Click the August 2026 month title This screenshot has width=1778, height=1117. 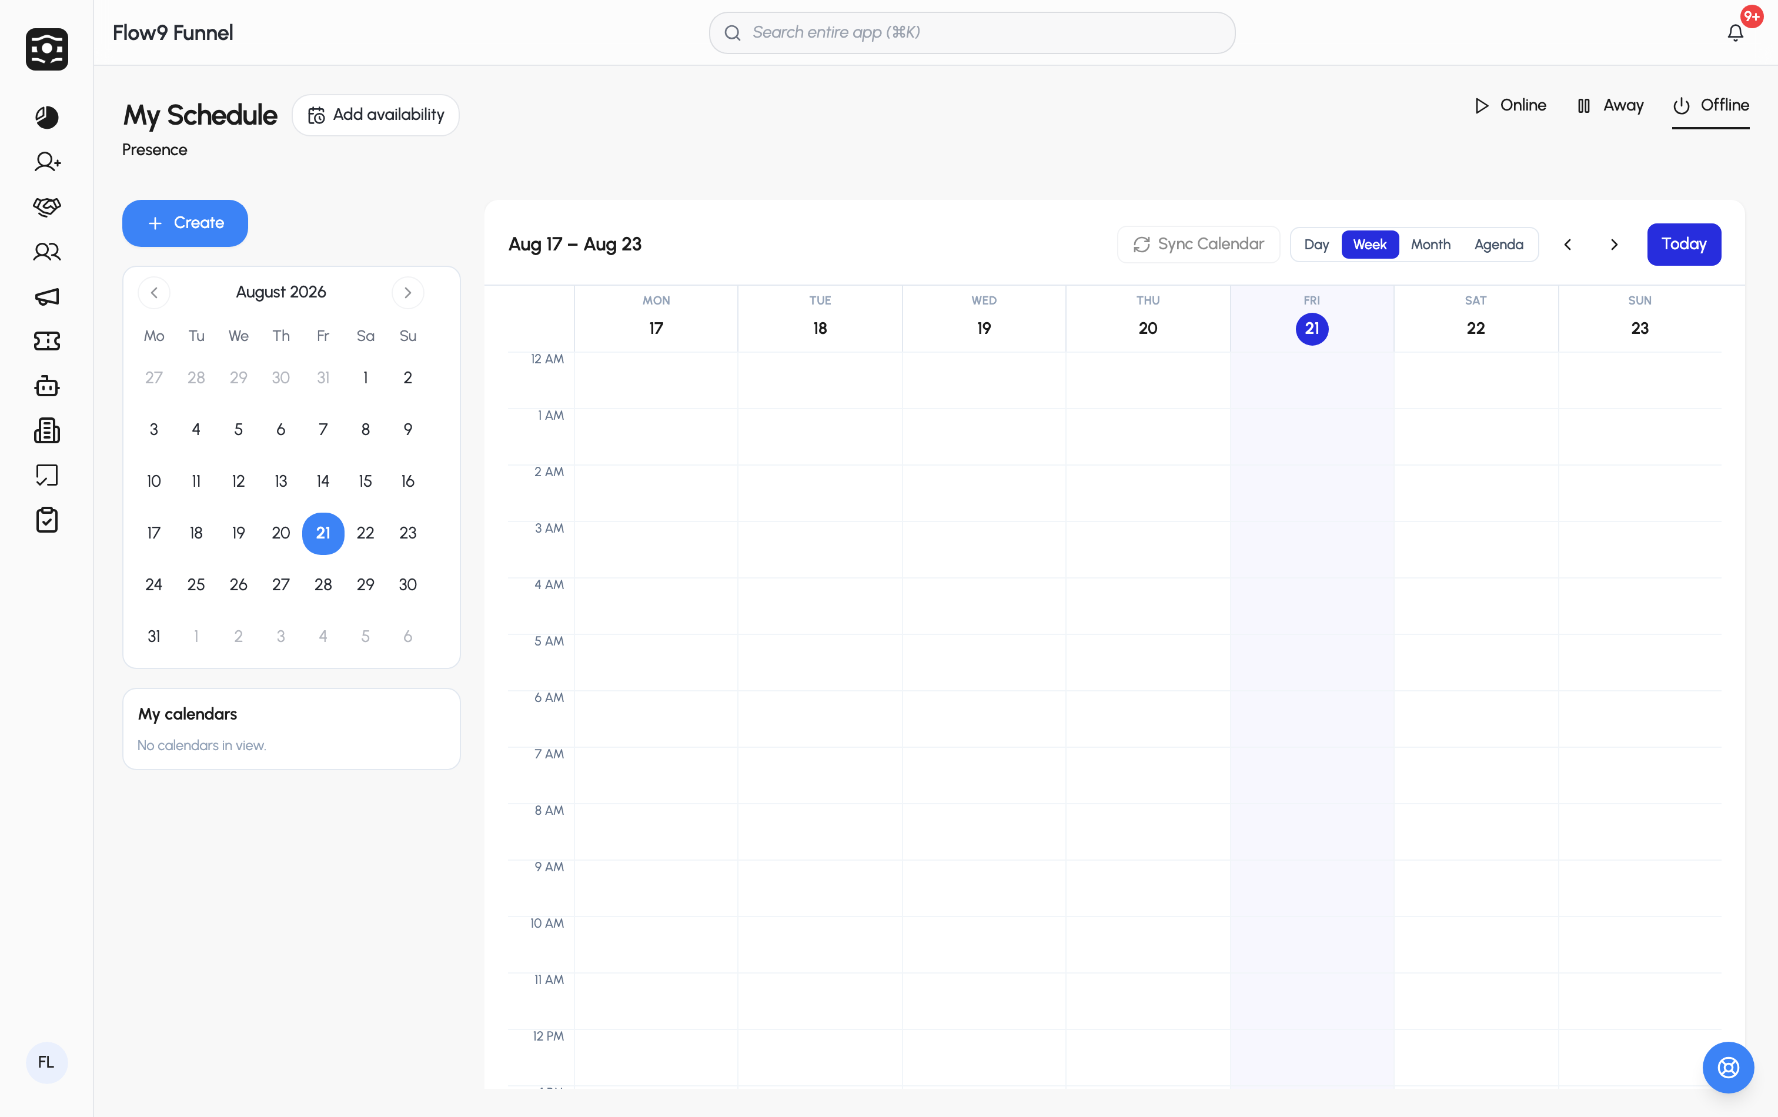coord(280,292)
